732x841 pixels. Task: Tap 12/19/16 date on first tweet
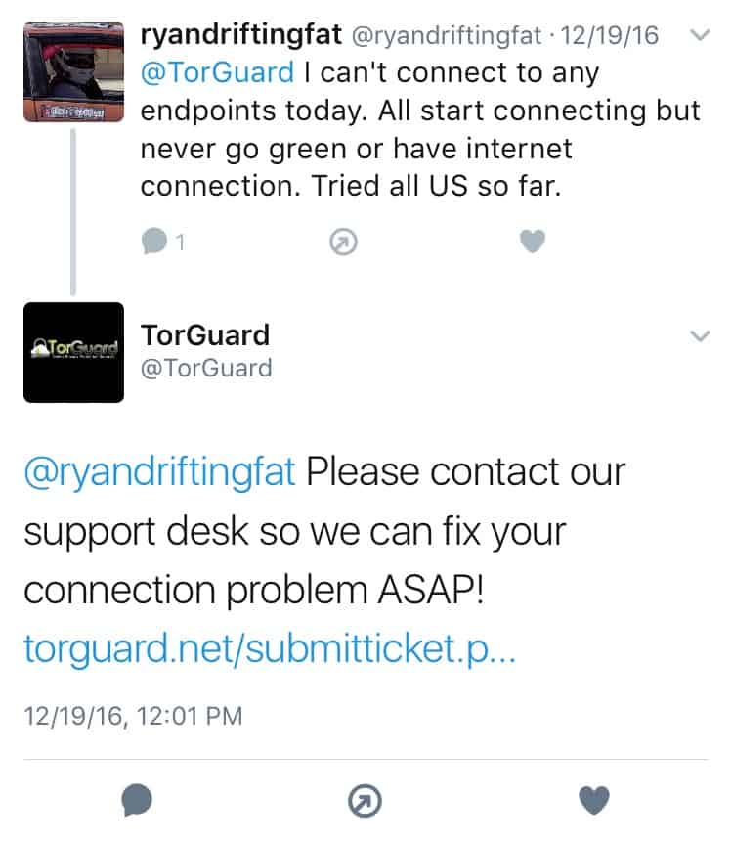click(609, 35)
